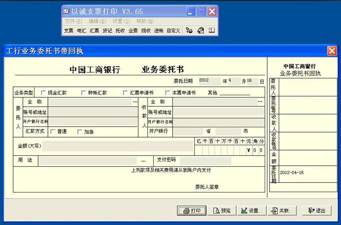Enable the 加急 remittance option
Image resolution: width=341 pixels, height=225 pixels.
click(x=78, y=131)
